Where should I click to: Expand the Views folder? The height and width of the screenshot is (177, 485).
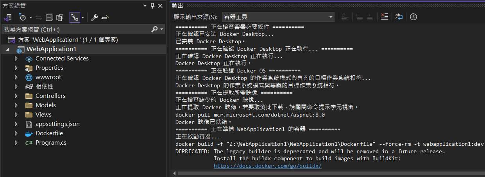[x=16, y=115]
